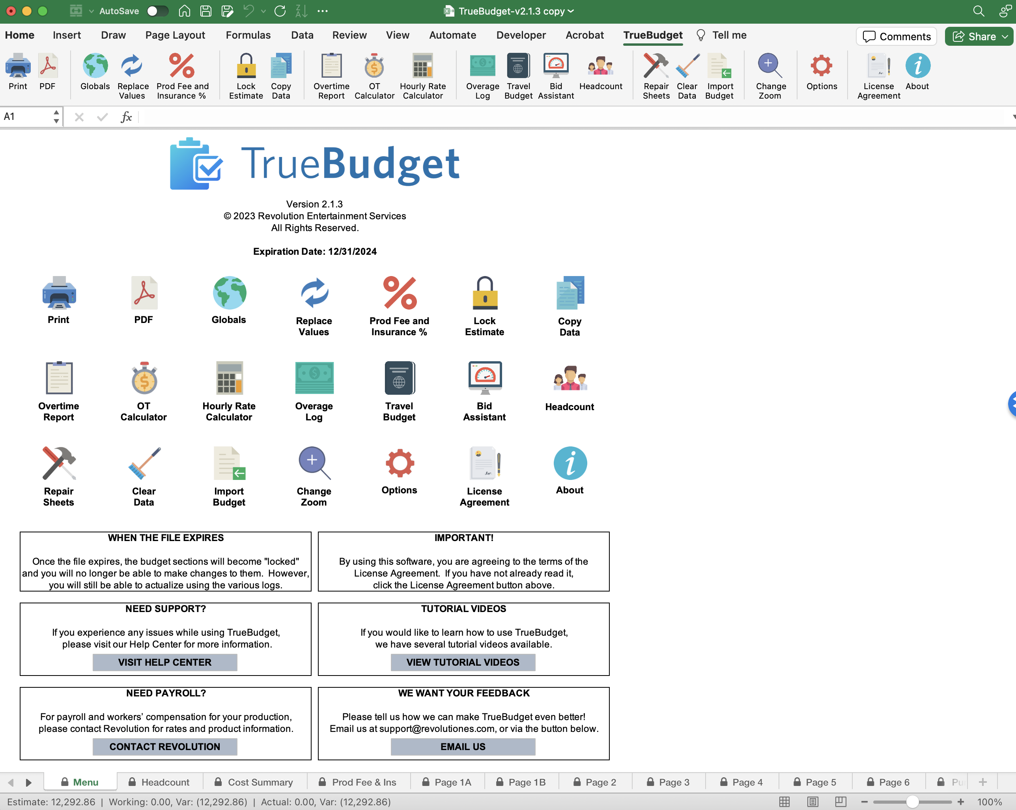Open Hourly Rate Calculator in ribbon
1016x810 pixels.
point(423,77)
